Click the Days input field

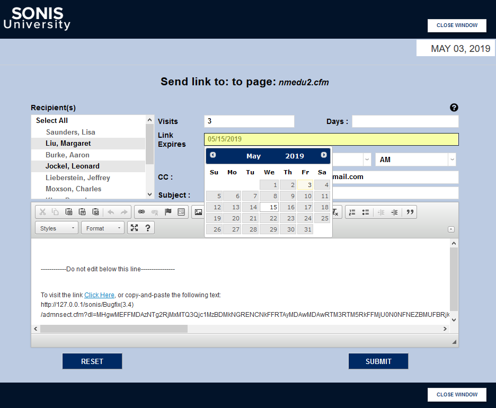click(x=405, y=121)
